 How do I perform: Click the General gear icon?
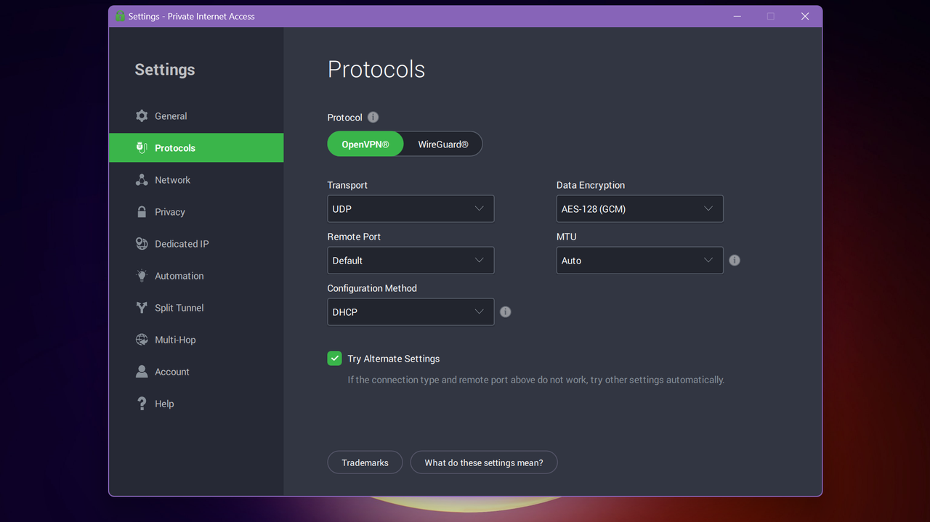click(142, 116)
